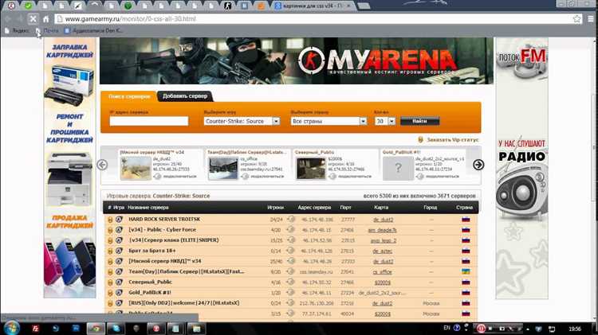
Task: Click connect icon in Северный_Public featured card
Action: click(x=332, y=177)
